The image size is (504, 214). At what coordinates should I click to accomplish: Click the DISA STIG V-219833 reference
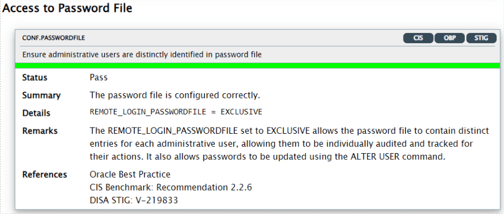tap(134, 200)
